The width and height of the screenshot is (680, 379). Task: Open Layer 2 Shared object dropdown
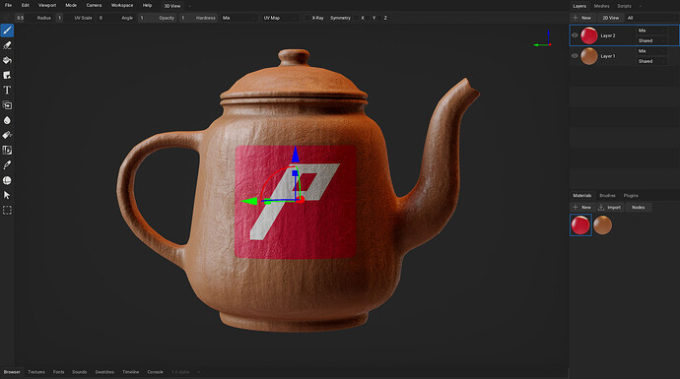pos(651,40)
